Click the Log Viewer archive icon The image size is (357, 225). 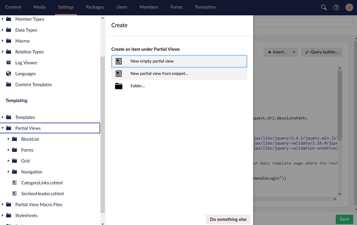[x=9, y=63]
